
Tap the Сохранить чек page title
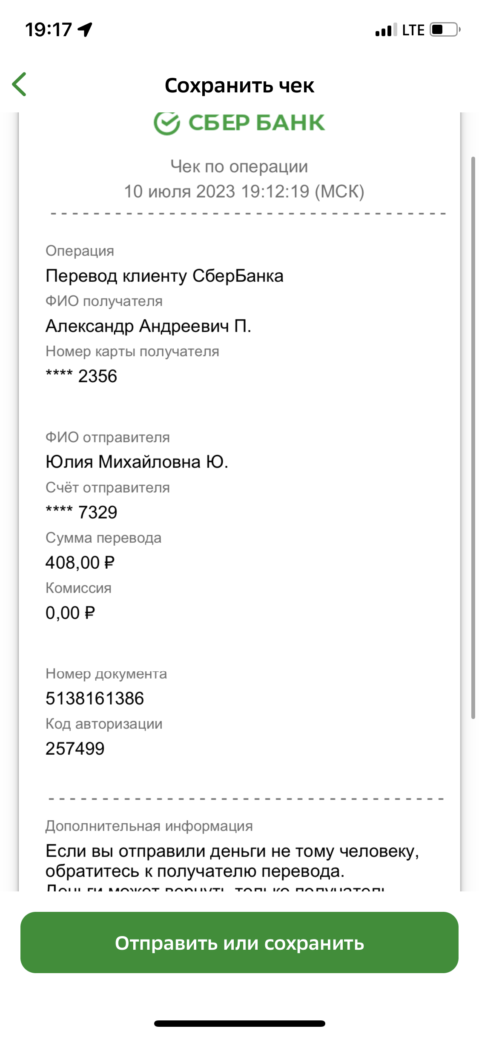[239, 86]
